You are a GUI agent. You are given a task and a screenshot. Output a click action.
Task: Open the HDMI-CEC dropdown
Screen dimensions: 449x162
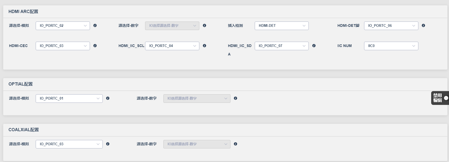click(63, 46)
